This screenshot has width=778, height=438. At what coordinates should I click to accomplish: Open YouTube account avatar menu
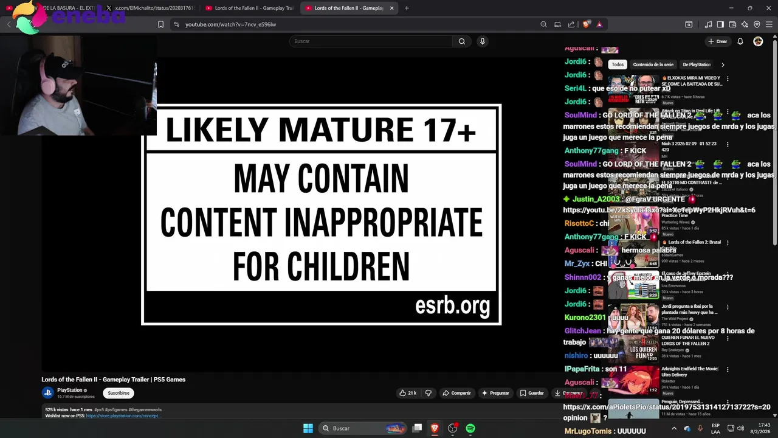tap(758, 41)
